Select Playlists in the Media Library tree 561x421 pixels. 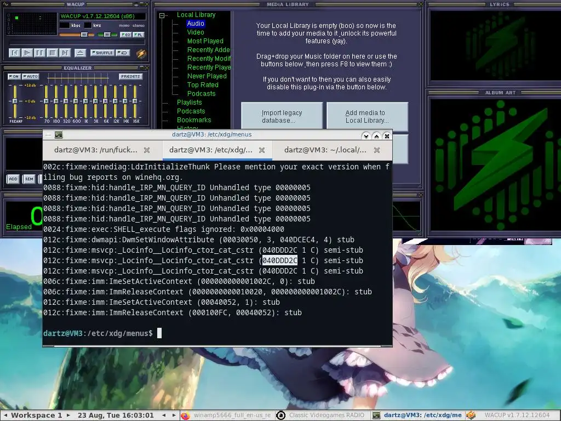coord(189,103)
